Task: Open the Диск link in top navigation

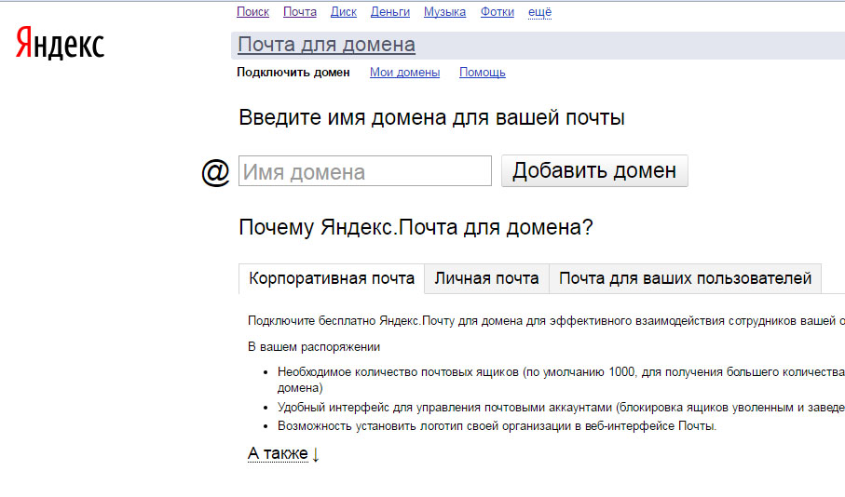Action: 343,11
